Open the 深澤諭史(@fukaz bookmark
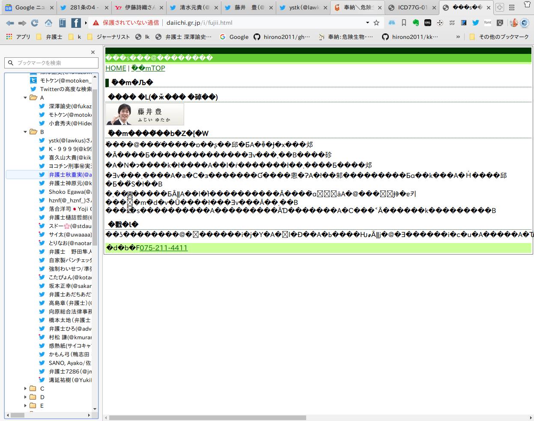This screenshot has height=421, width=534. (x=65, y=106)
